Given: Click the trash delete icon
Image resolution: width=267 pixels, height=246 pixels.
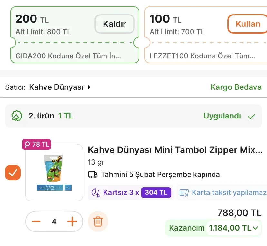Looking at the screenshot, I should coord(98,222).
